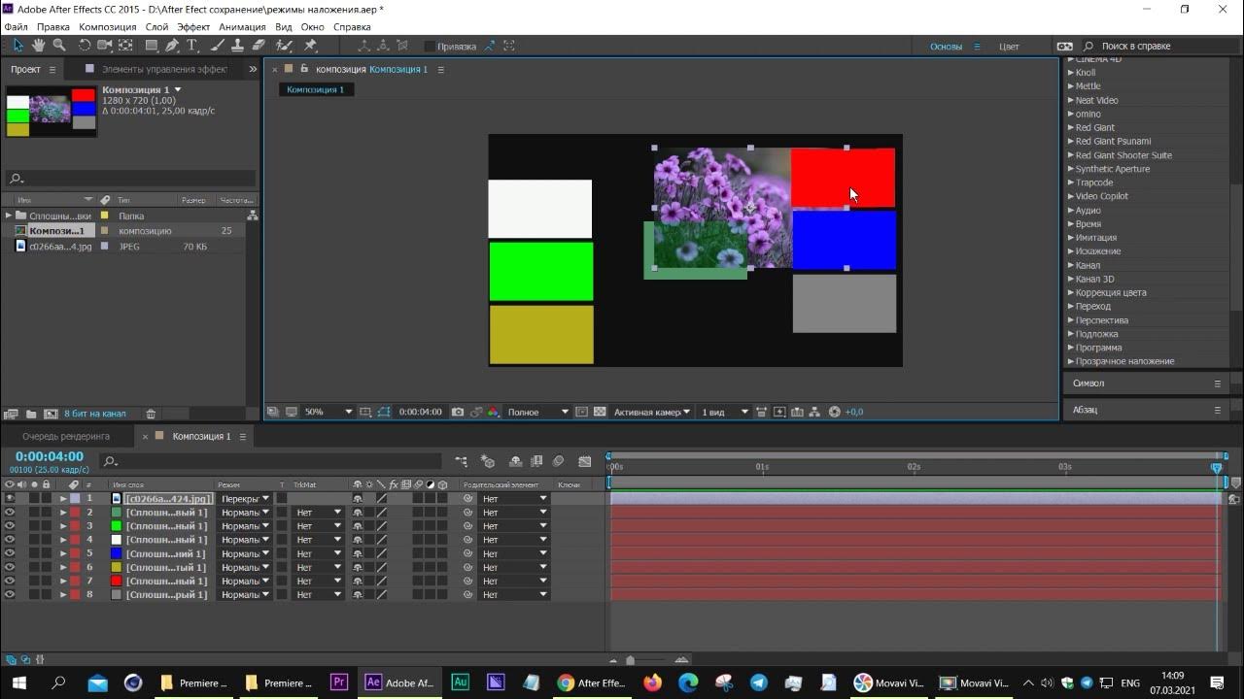The image size is (1244, 699).
Task: Select the Clone Stamp tool
Action: [238, 46]
